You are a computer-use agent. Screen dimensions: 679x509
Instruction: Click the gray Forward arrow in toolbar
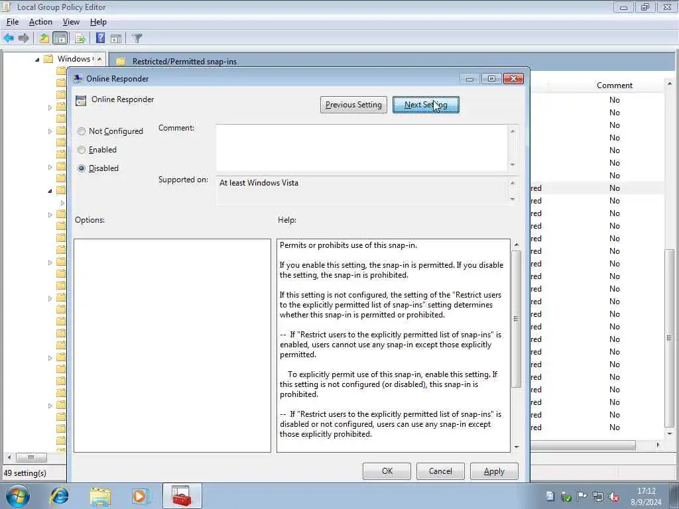(x=23, y=38)
